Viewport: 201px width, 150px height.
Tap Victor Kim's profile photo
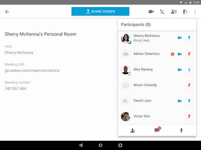tap(126, 116)
